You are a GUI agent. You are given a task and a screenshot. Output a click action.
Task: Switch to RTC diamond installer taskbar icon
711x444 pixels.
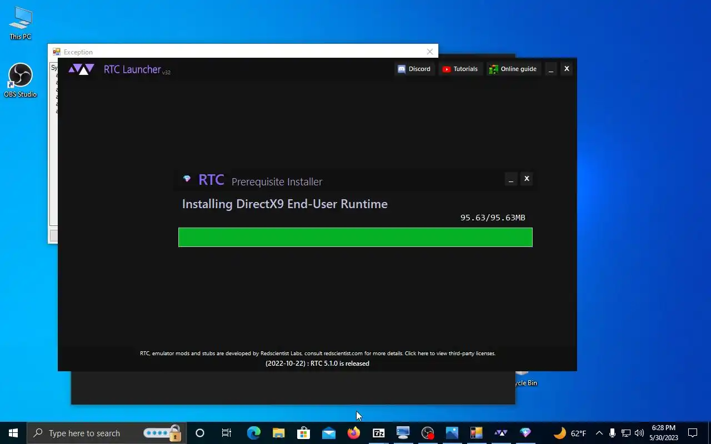[525, 433]
